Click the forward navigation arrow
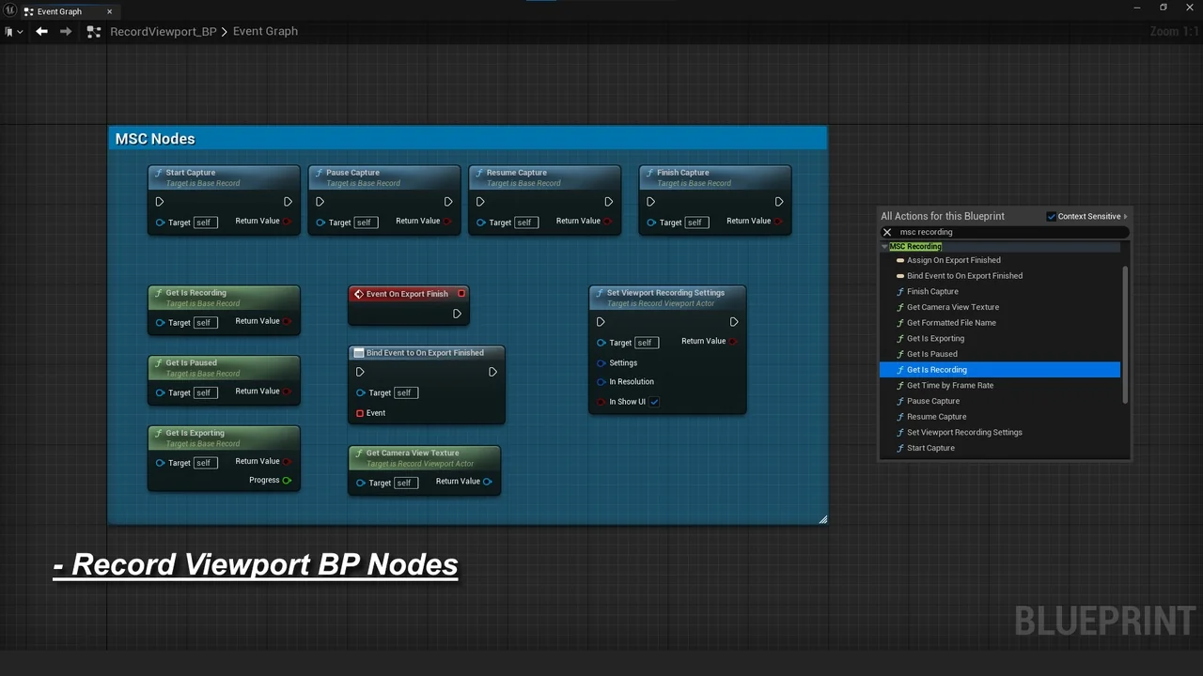 (x=65, y=31)
